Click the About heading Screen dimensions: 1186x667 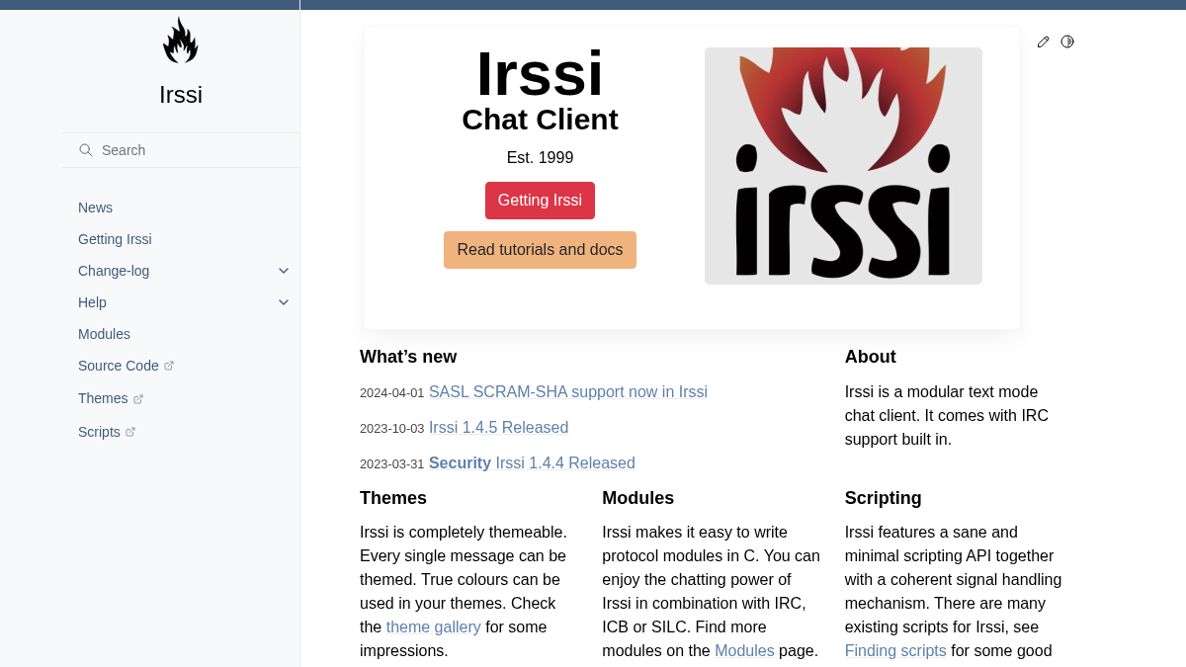(x=871, y=357)
